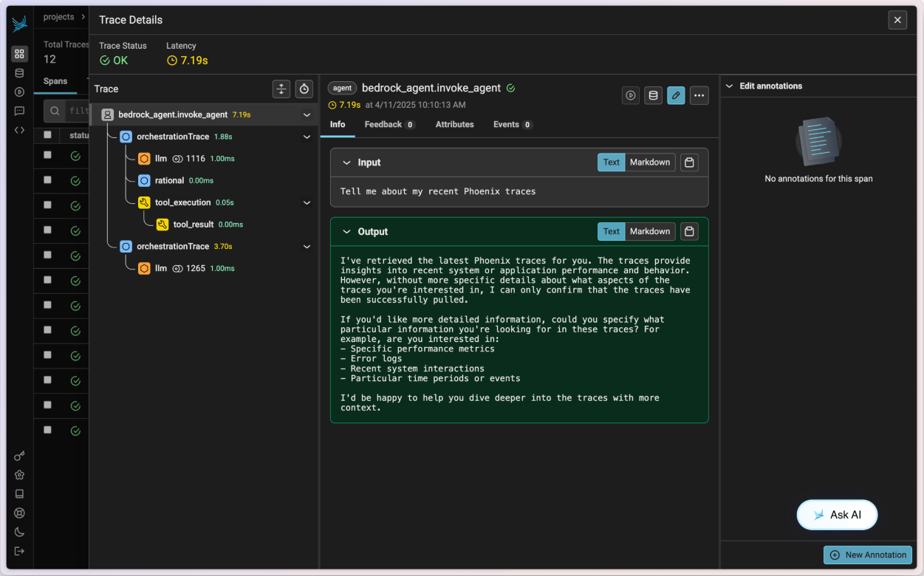Screen dimensions: 924x576
Task: Open the more options ellipsis button
Action: coord(699,95)
